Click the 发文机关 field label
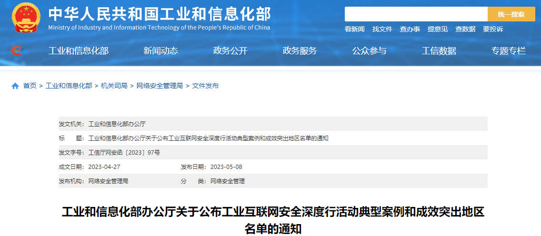The height and width of the screenshot is (236, 541). pyautogui.click(x=72, y=124)
